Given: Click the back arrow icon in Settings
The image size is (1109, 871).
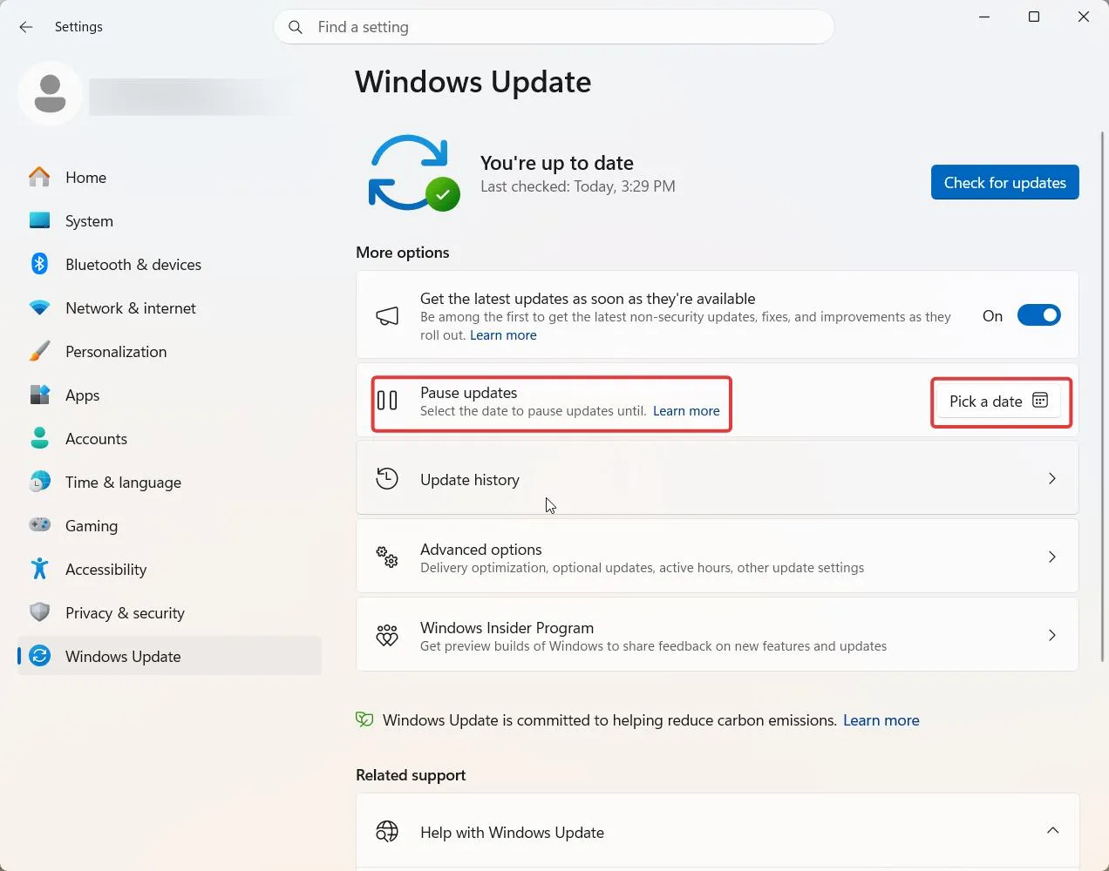Looking at the screenshot, I should [x=26, y=27].
